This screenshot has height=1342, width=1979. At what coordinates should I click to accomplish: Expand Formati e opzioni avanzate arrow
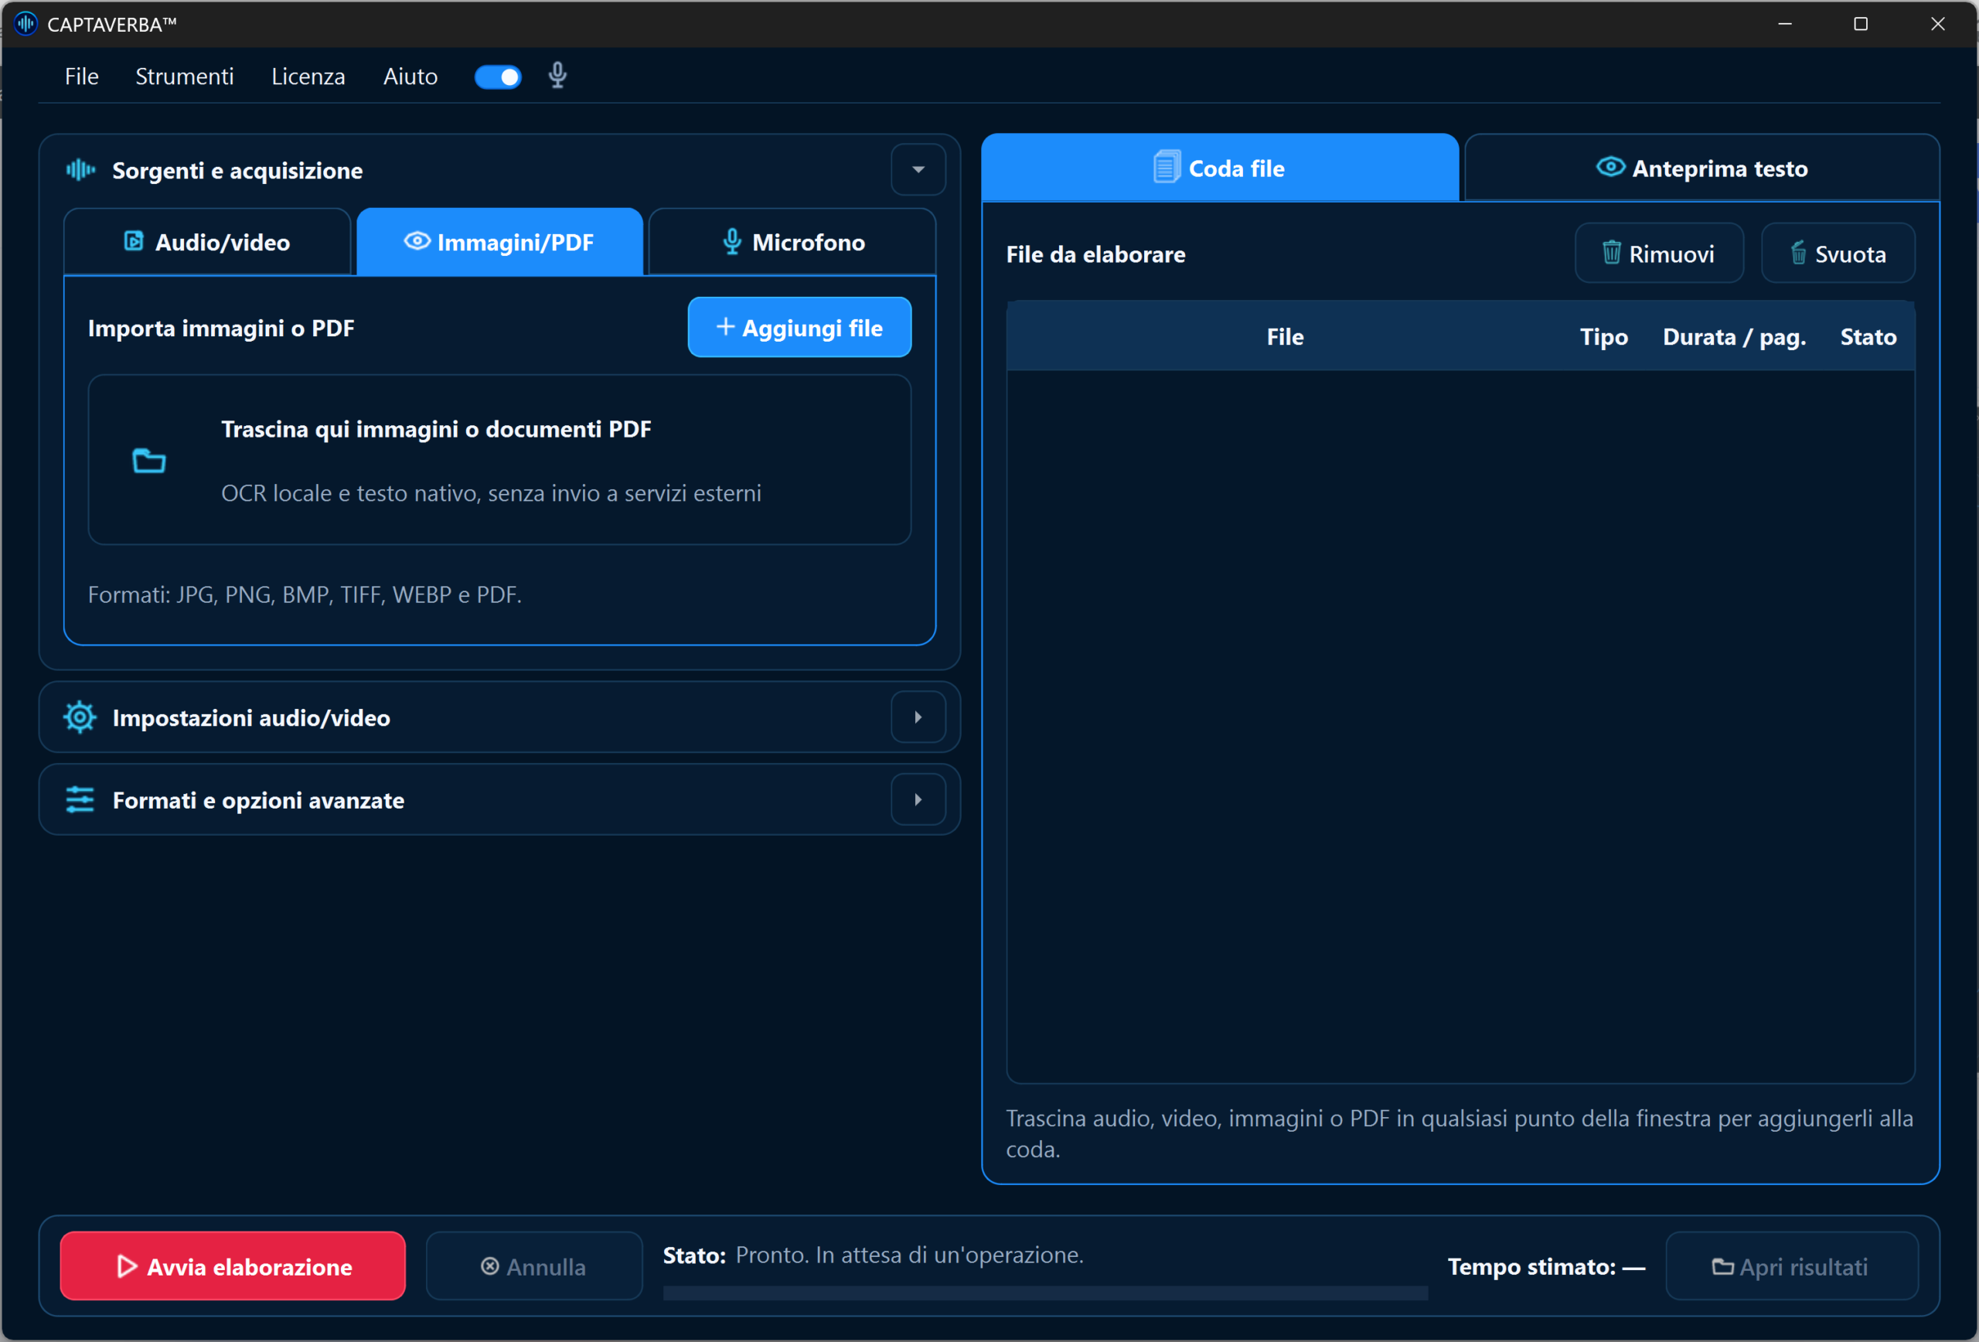pos(918,799)
